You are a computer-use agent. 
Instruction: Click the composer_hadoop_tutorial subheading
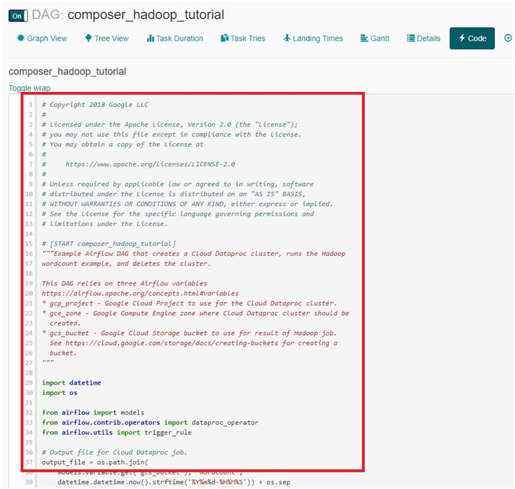click(67, 72)
